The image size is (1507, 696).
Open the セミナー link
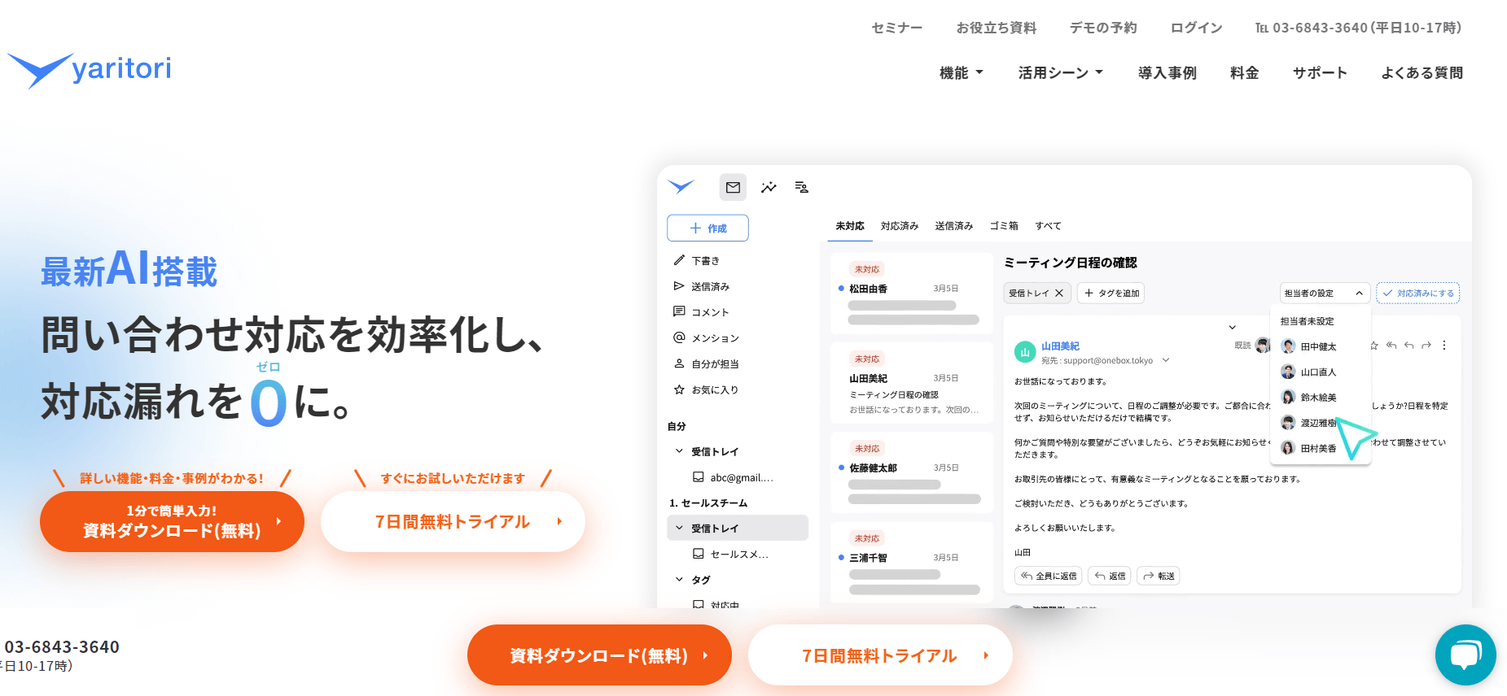896,28
